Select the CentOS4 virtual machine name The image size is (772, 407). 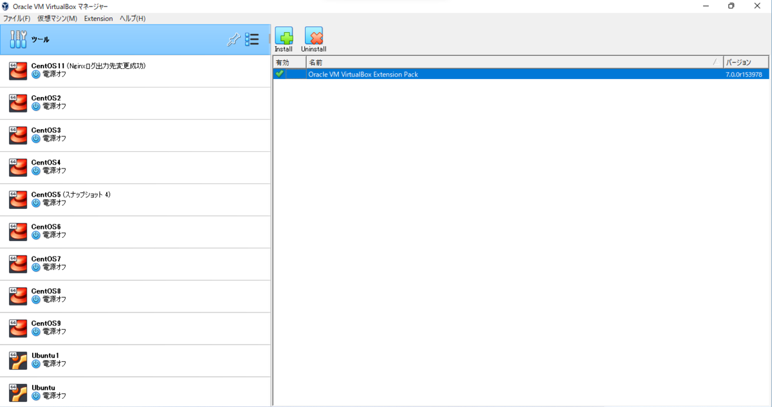[46, 163]
